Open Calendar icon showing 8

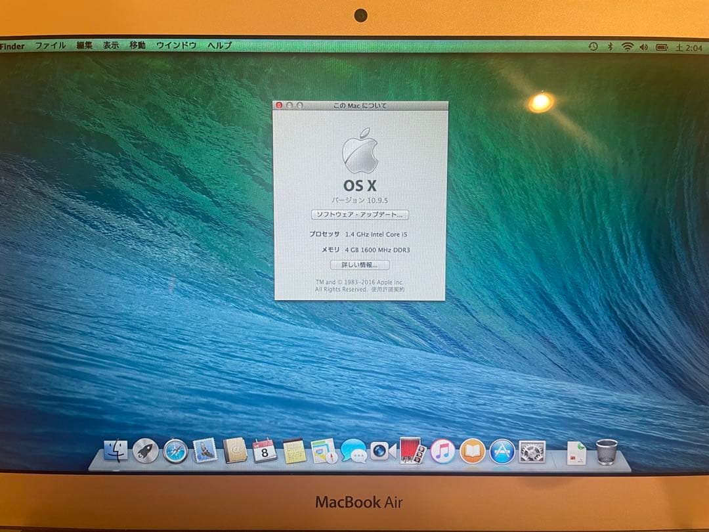[265, 451]
